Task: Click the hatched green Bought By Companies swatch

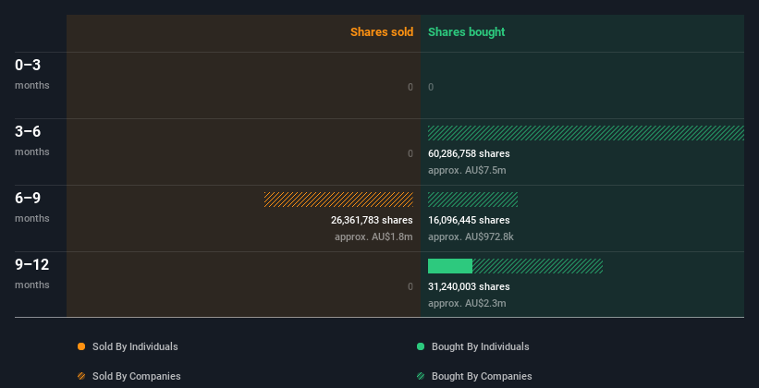Action: point(421,376)
